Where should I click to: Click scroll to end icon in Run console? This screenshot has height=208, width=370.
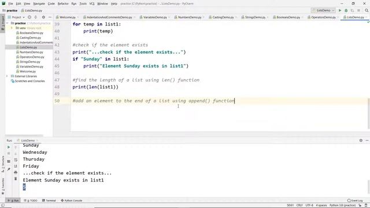click(x=16, y=166)
